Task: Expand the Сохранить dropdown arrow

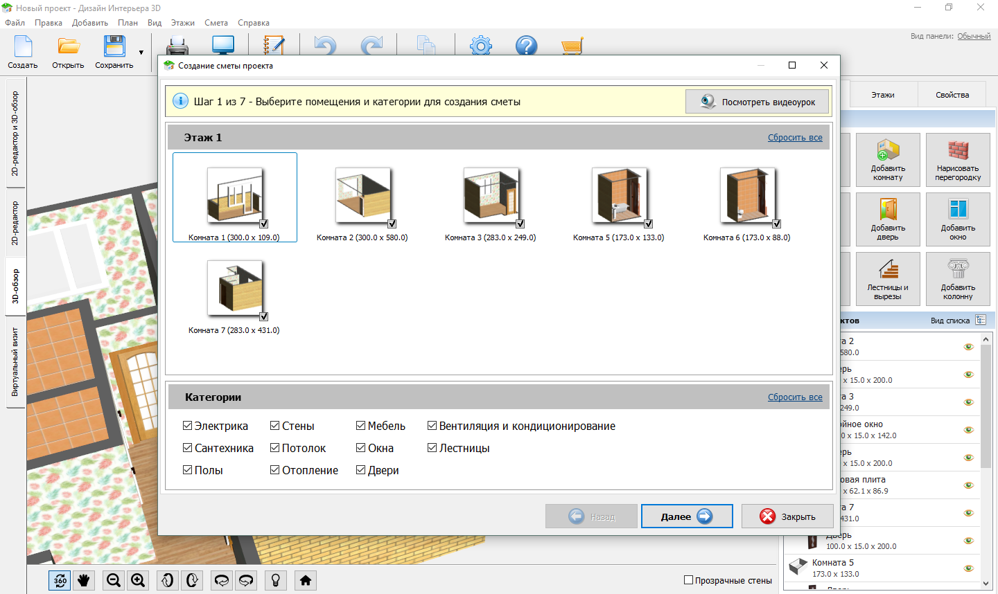Action: 141,53
